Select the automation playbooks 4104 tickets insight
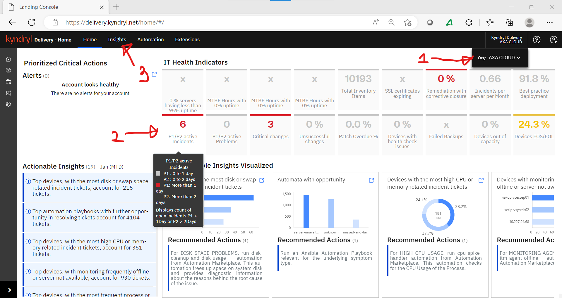562x298 pixels. tap(89, 218)
